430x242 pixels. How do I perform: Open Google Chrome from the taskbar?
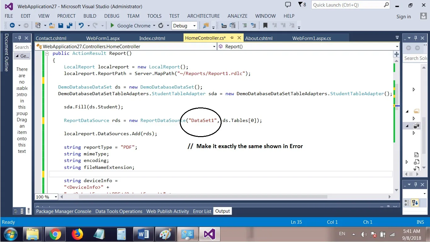click(55, 234)
